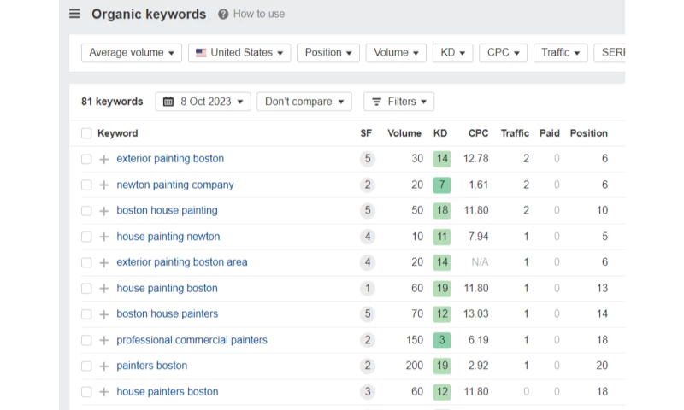Image resolution: width=684 pixels, height=410 pixels.
Task: Check the box for house painting boston
Action: pos(86,289)
